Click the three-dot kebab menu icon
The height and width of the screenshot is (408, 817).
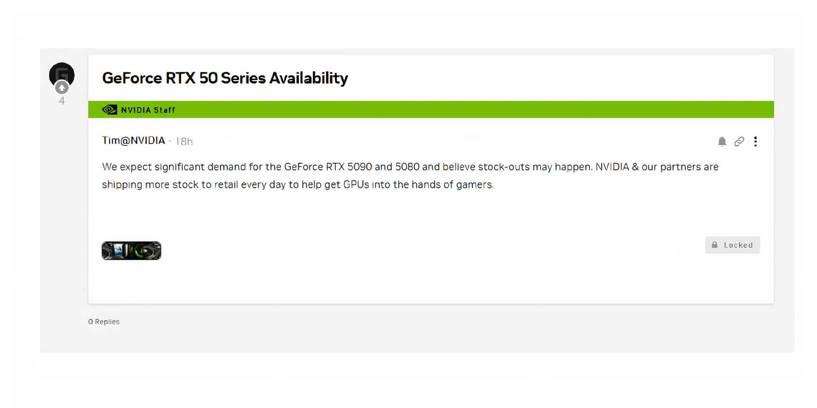coord(756,141)
